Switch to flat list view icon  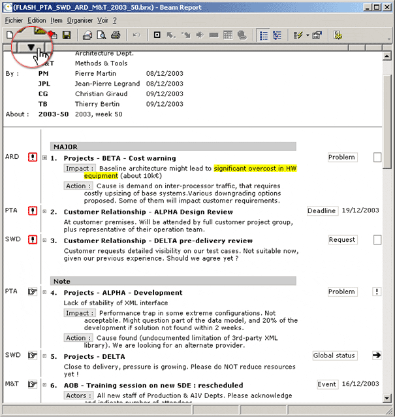point(264,35)
